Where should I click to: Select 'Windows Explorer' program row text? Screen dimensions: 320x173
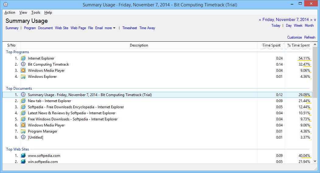[x=42, y=77]
